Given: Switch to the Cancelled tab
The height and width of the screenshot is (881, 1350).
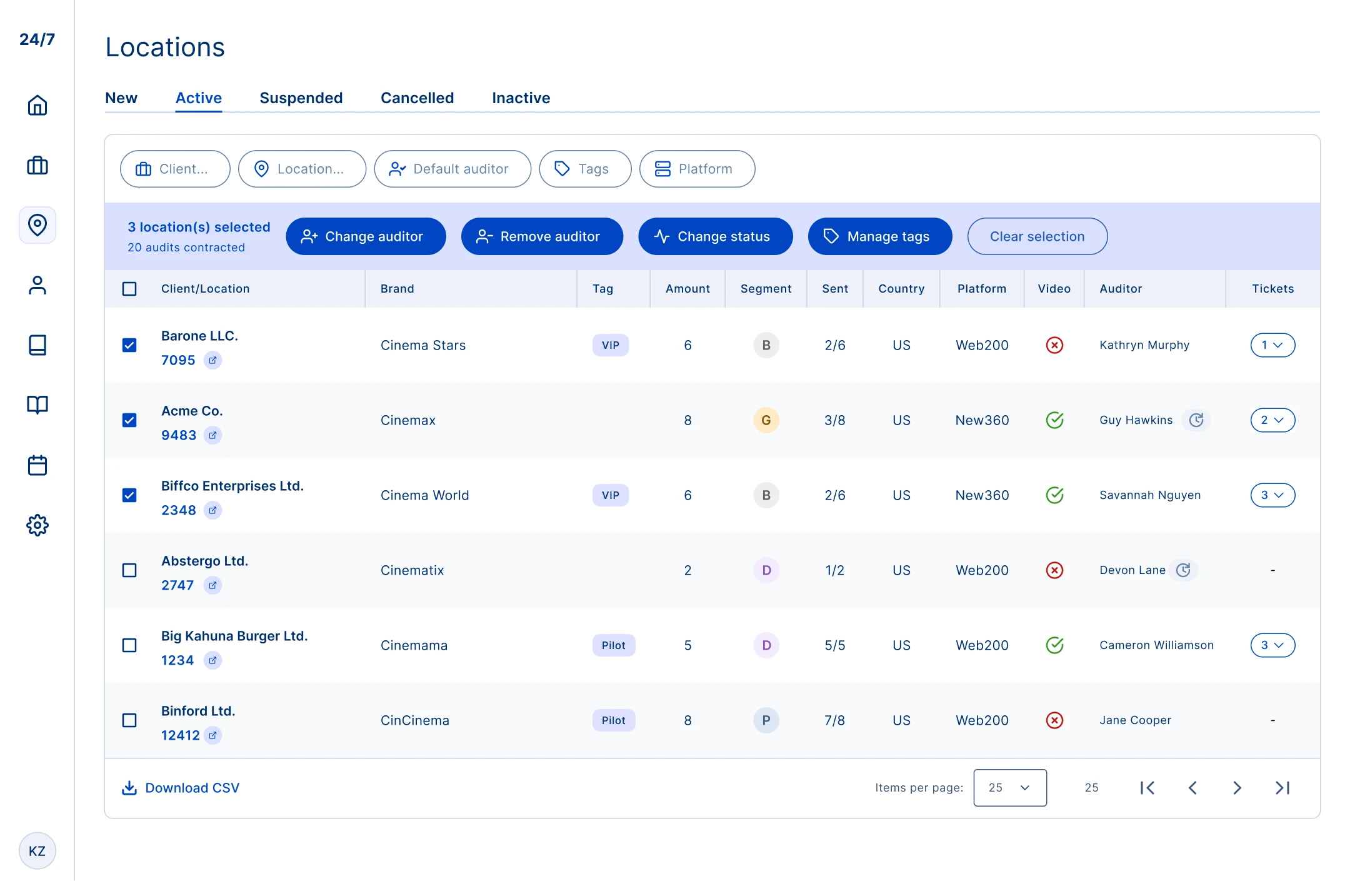Looking at the screenshot, I should point(417,98).
